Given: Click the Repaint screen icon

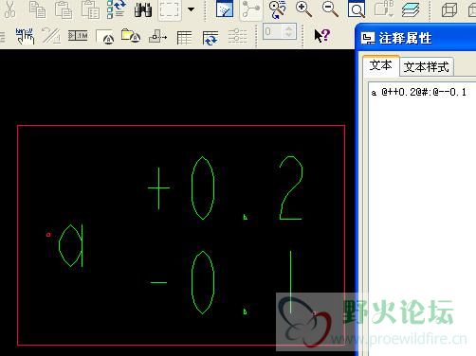Looking at the screenshot, I should (x=225, y=9).
